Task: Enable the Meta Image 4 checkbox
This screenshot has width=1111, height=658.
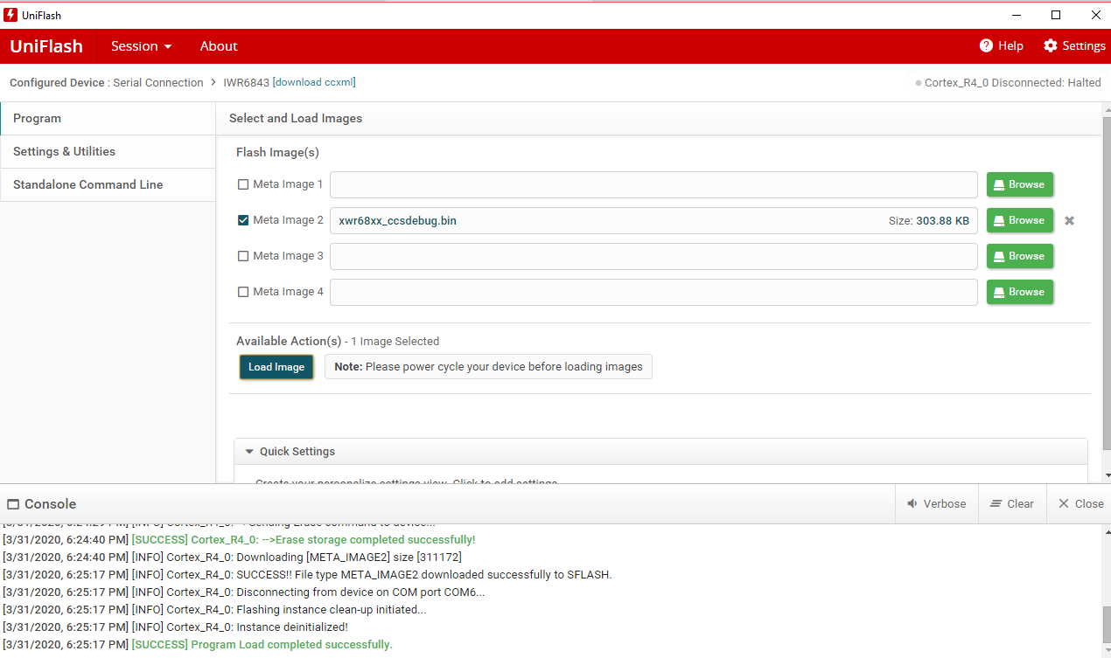Action: [243, 292]
